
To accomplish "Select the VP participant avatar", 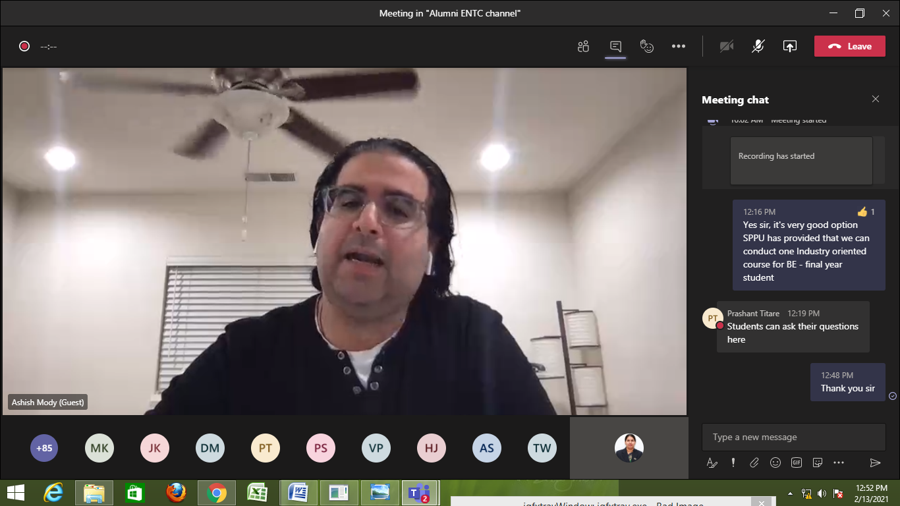I will click(x=376, y=449).
